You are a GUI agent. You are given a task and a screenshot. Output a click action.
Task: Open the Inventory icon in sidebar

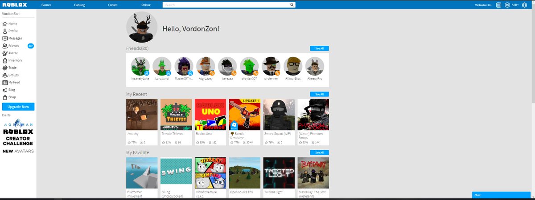click(x=5, y=60)
